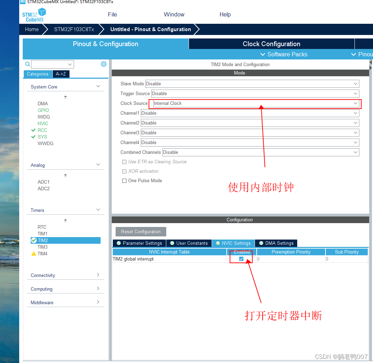Expand the Middleware category

point(98,302)
